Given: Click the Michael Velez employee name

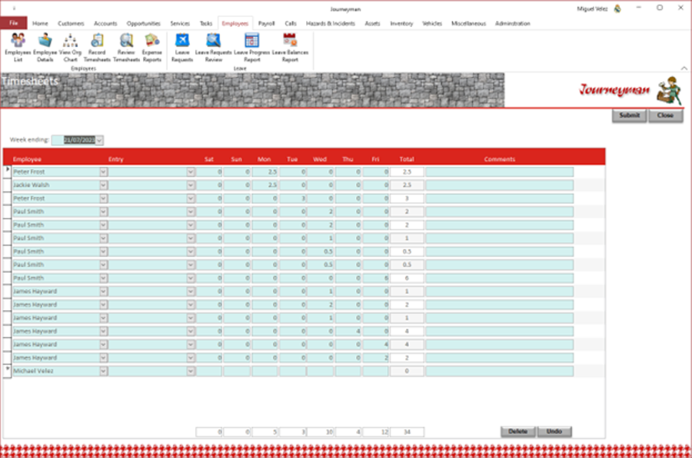Looking at the screenshot, I should 34,371.
